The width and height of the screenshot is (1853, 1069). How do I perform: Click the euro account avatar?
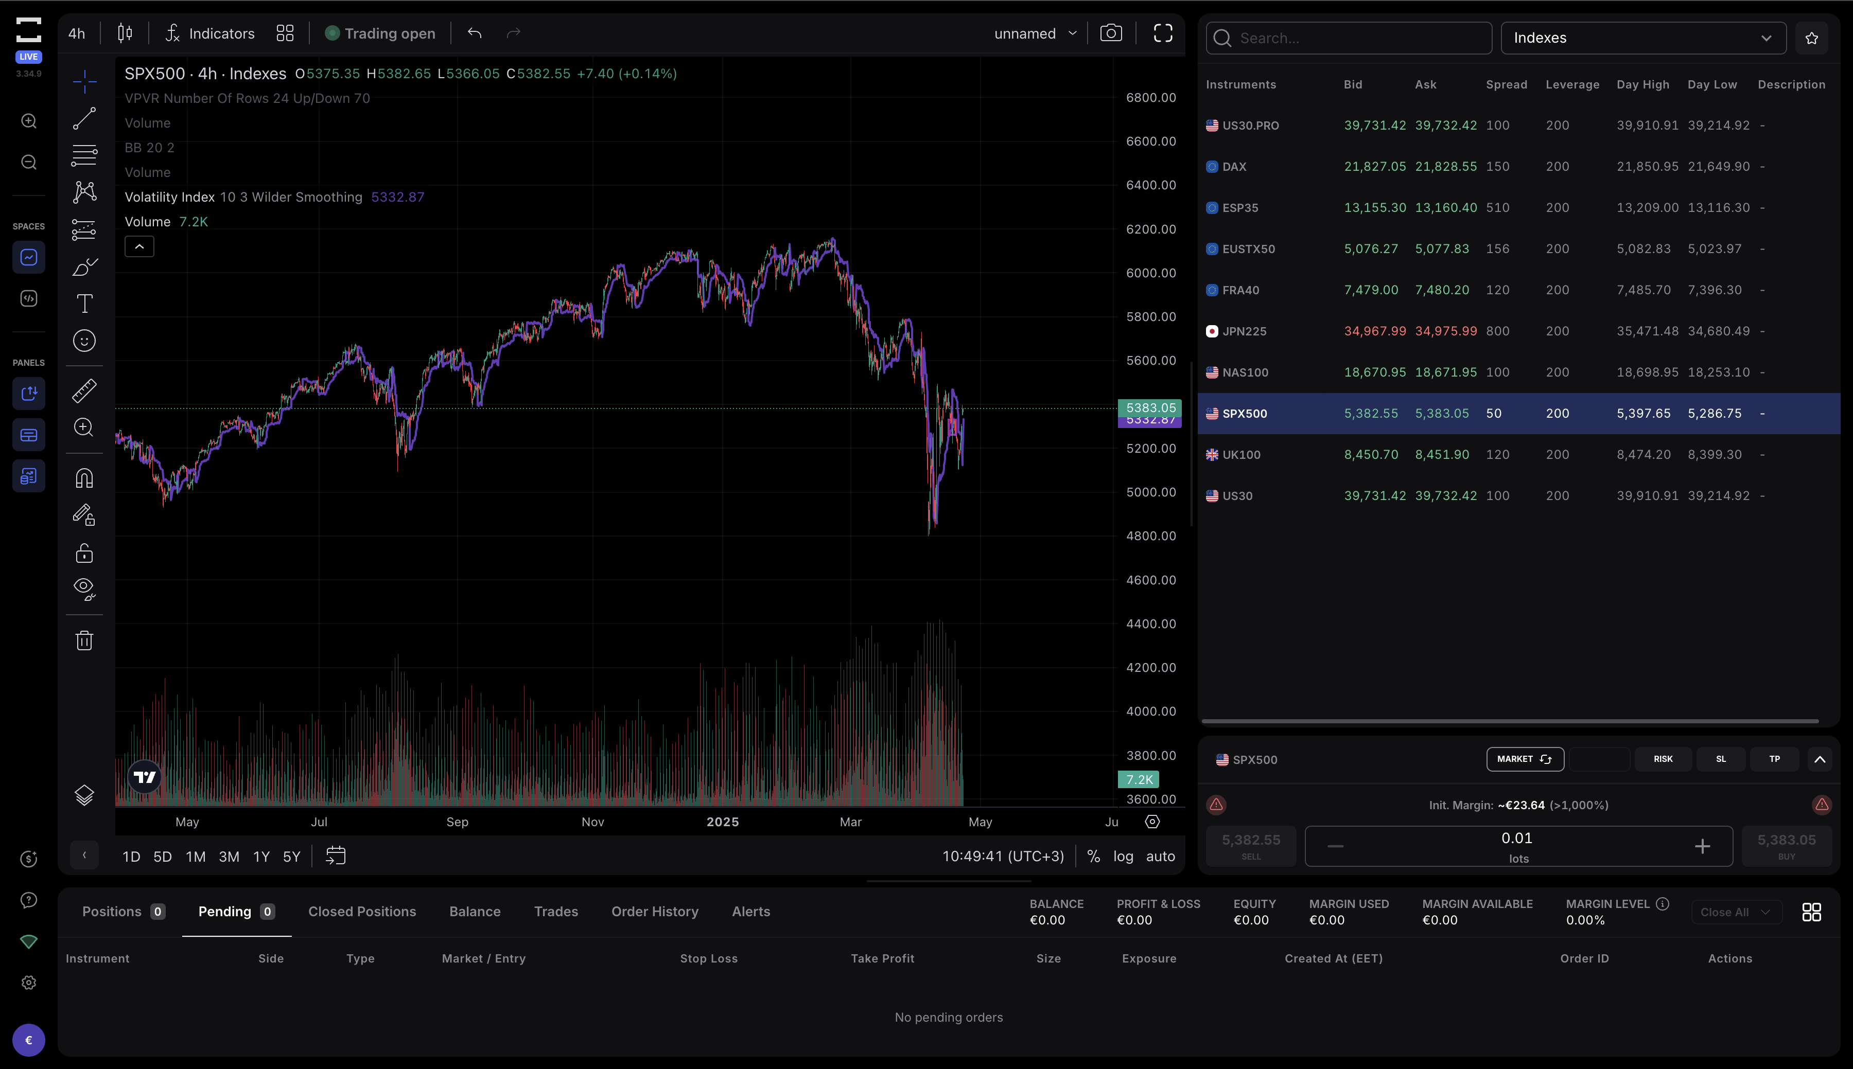29,1040
